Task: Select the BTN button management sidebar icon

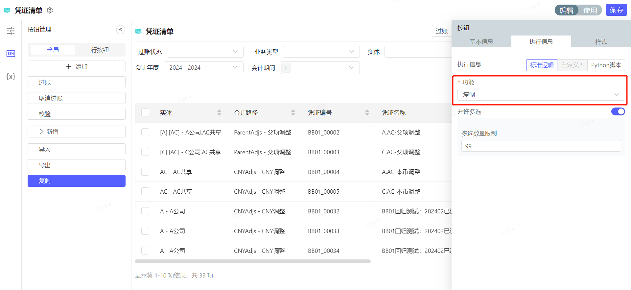Action: coord(11,54)
